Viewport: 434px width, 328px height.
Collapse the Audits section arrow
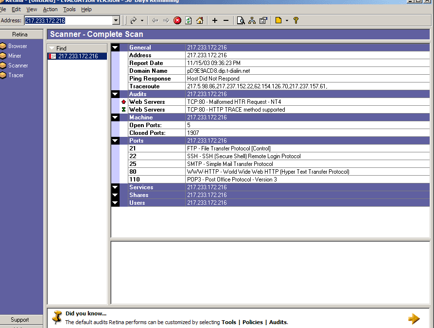coord(115,94)
